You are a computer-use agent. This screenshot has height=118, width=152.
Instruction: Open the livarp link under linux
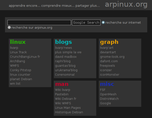[14, 48]
